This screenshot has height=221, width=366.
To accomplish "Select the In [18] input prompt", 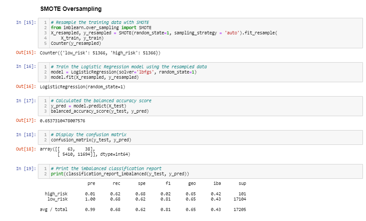I will point(26,135).
